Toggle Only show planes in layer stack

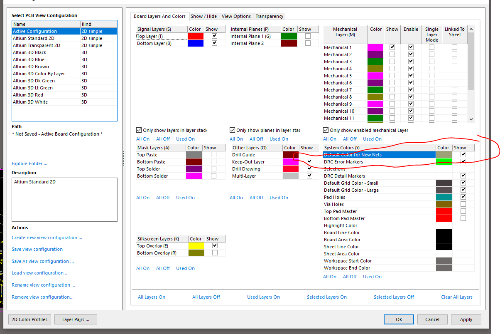click(233, 130)
